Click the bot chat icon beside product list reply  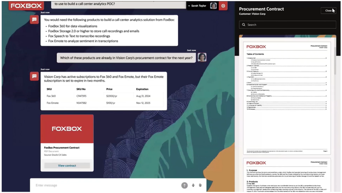coord(34,19)
